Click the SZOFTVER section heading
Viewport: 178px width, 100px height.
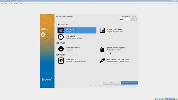click(x=60, y=43)
